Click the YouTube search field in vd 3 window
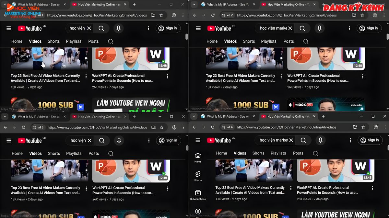This screenshot has height=218, width=389. (78, 140)
